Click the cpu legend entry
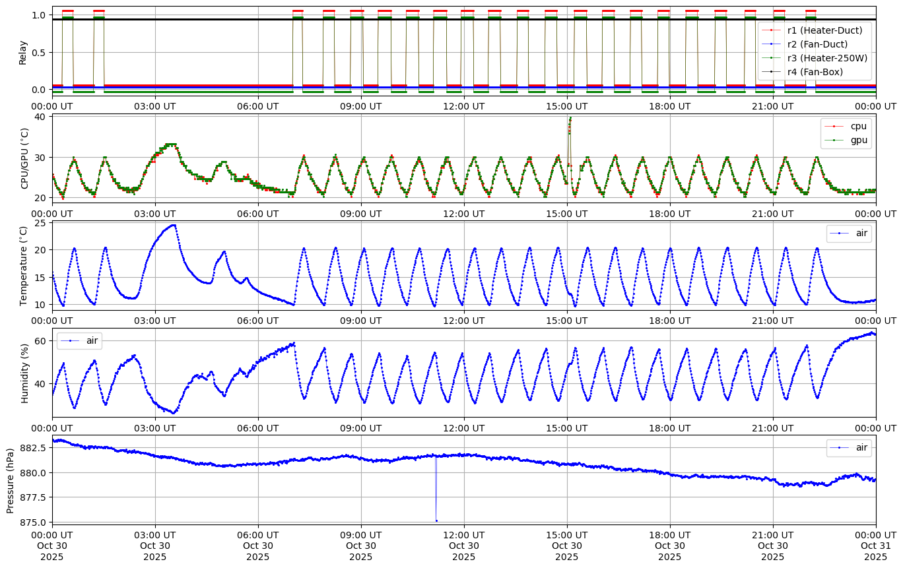 click(x=858, y=126)
